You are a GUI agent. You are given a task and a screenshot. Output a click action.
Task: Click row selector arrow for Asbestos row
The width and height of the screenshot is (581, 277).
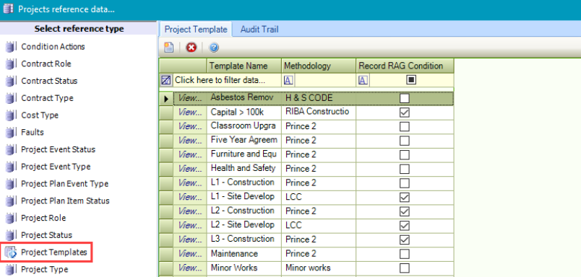166,99
